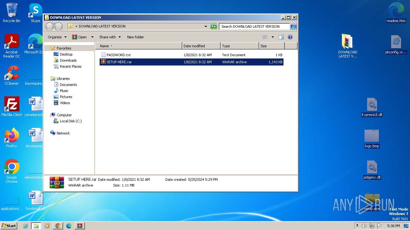Select Libraries in navigation pane
410x230 pixels.
(63, 79)
